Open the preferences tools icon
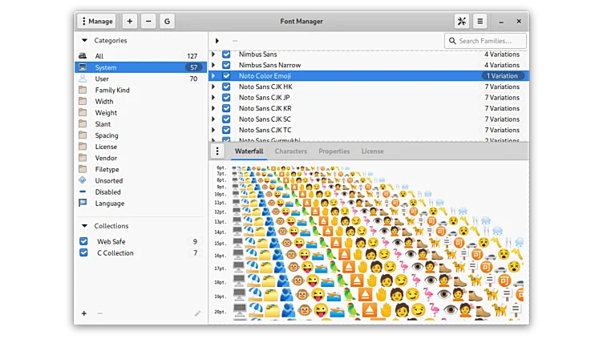This screenshot has height=339, width=603. [x=462, y=22]
